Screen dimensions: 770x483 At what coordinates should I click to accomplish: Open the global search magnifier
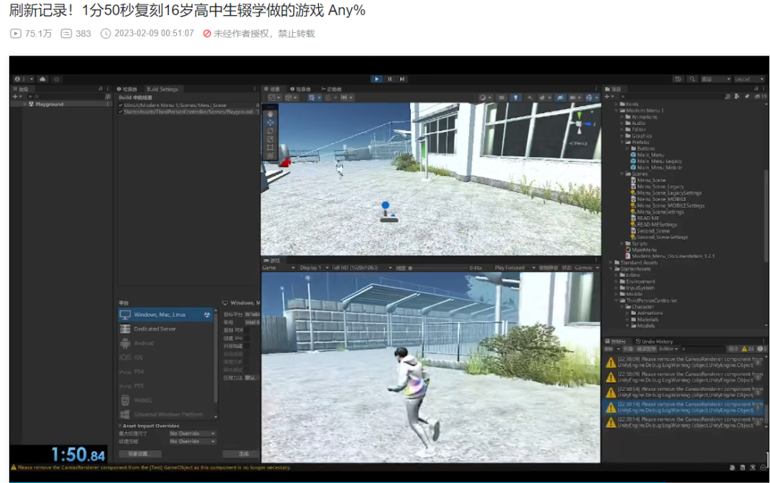[x=692, y=79]
